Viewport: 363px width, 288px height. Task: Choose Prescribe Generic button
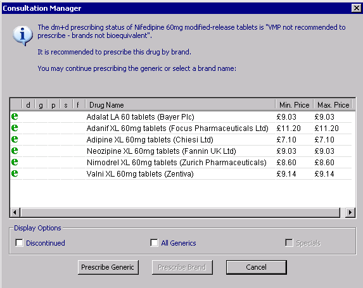point(108,267)
